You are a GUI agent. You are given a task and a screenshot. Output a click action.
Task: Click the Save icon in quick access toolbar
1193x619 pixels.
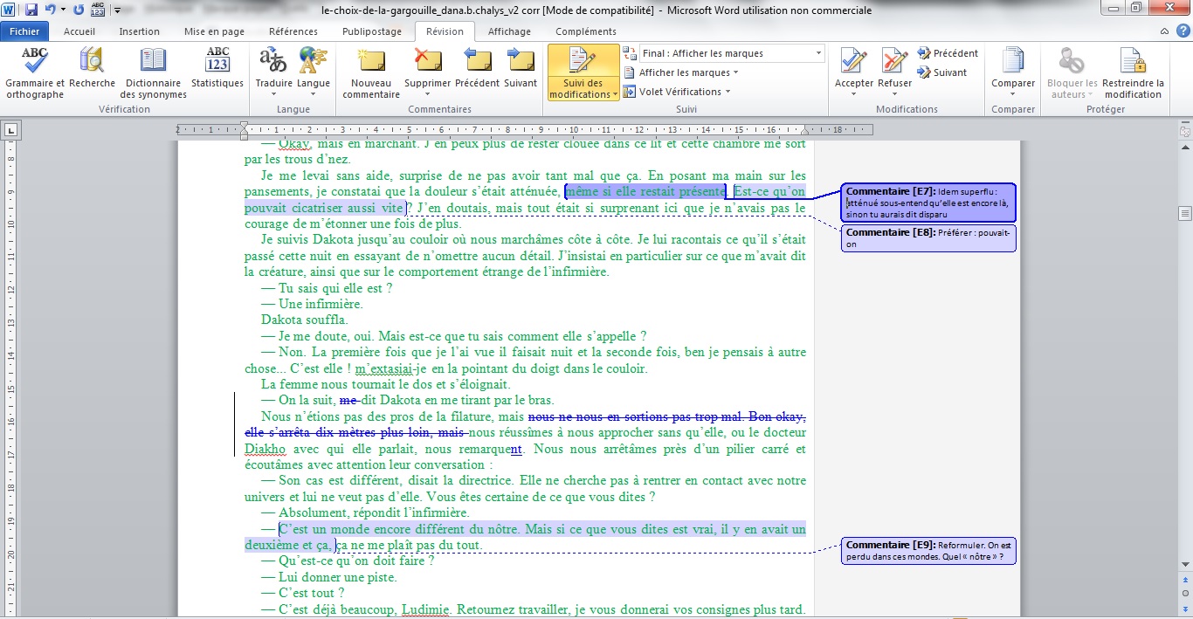[x=31, y=10]
